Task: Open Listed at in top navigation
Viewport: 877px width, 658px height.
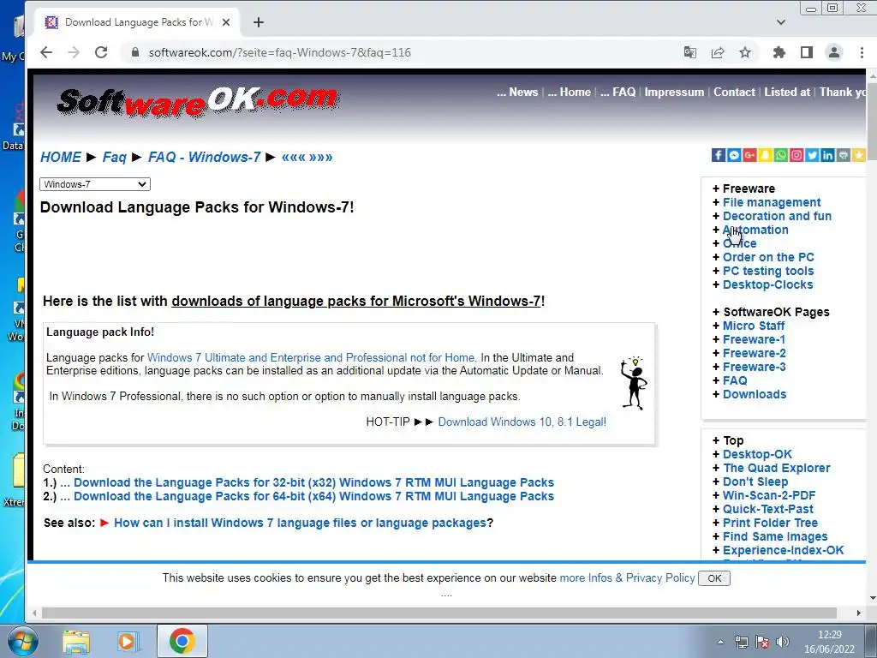Action: click(x=787, y=93)
